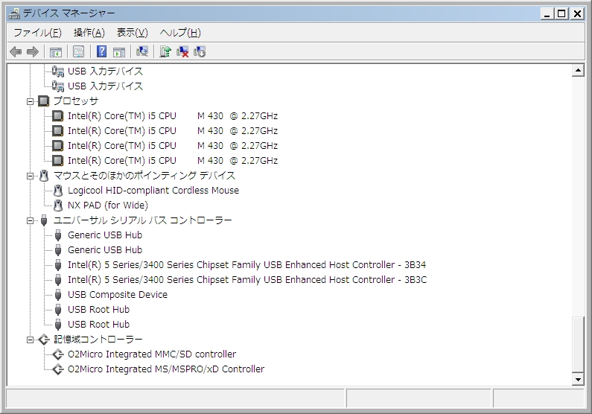Open the Properties toolbar icon
The width and height of the screenshot is (592, 414).
[x=78, y=51]
